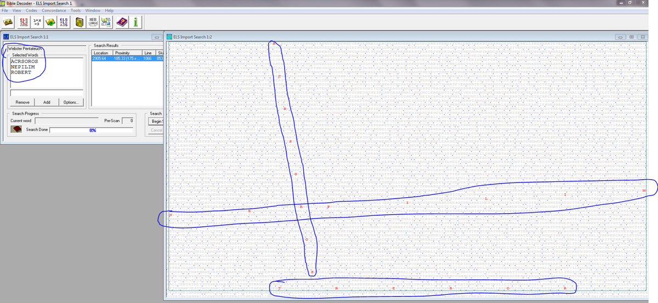Select the 2905:64 search result row
Viewport: 658px width, 303px height.
tap(127, 58)
